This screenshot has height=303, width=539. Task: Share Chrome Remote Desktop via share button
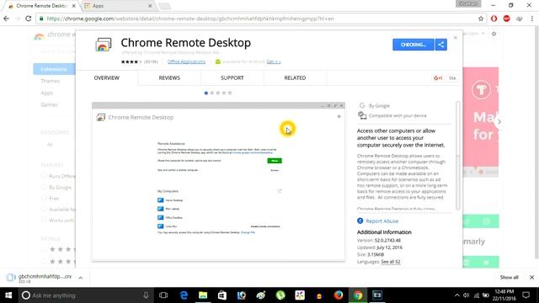tap(441, 45)
